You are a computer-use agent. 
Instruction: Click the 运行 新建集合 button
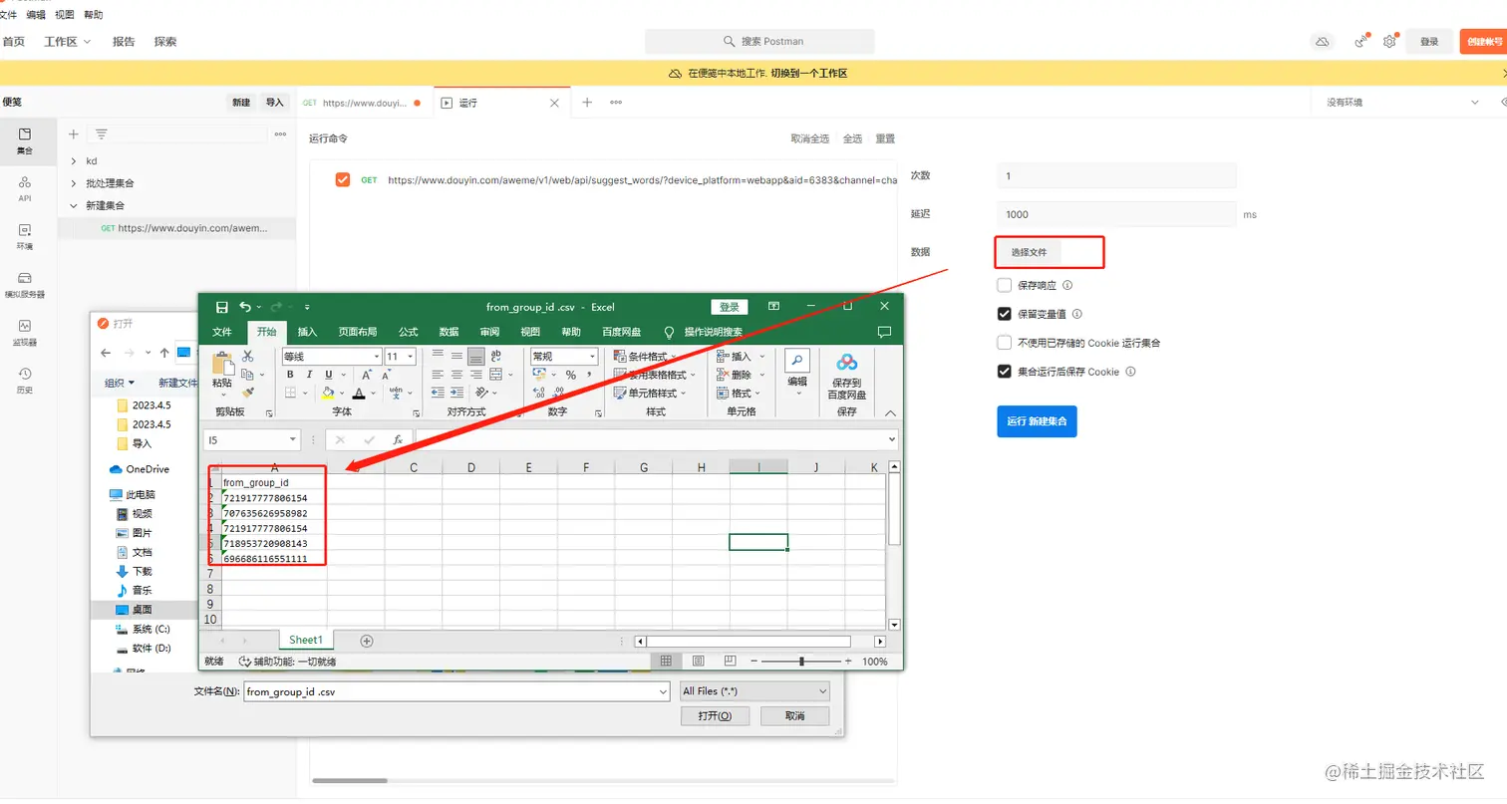(x=1037, y=421)
